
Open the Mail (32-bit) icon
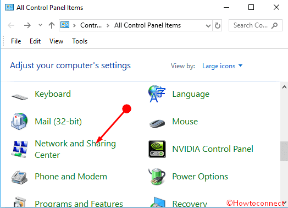pos(19,122)
